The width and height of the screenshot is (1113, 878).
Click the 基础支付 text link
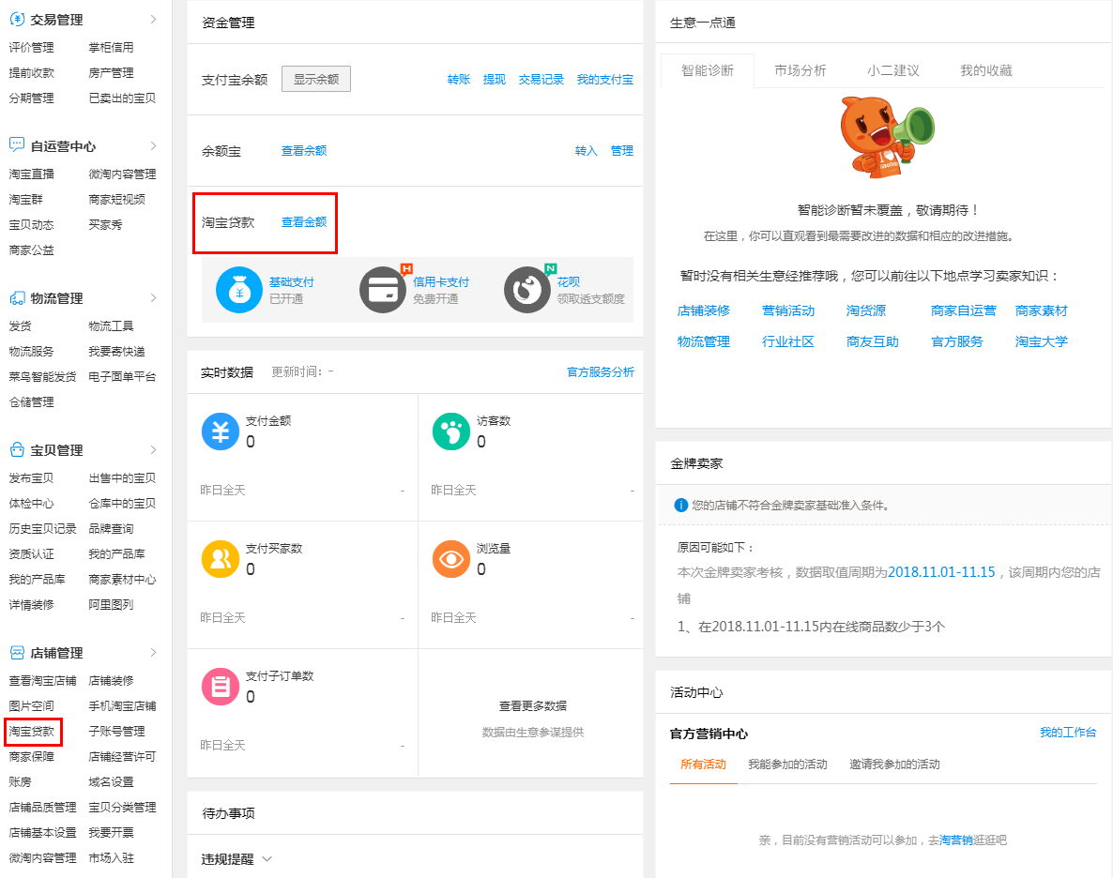pyautogui.click(x=292, y=281)
